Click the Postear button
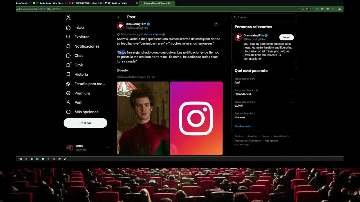The image size is (360, 202). (x=85, y=123)
